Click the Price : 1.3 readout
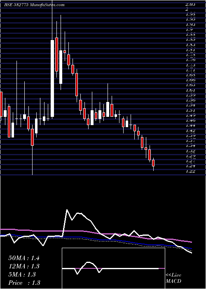The width and height of the screenshot is (206, 289). (24, 283)
